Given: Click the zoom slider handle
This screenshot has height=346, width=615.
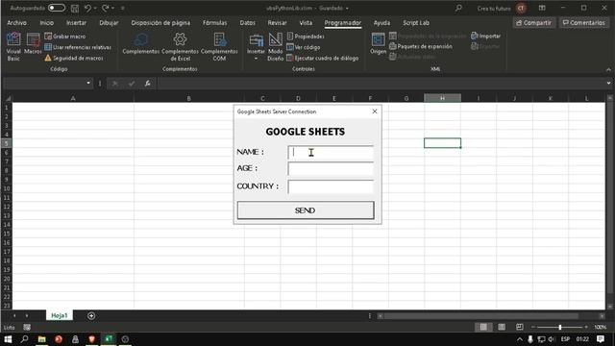Looking at the screenshot, I should point(560,327).
